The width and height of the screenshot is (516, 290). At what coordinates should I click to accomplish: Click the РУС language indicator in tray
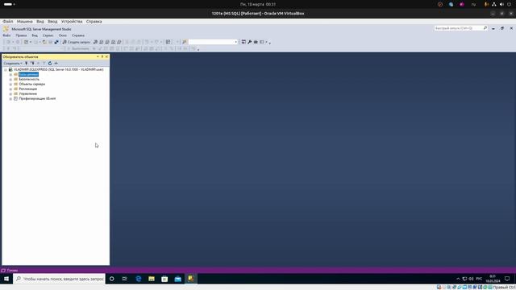pos(479,279)
